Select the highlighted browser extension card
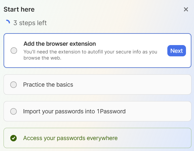The image size is (194, 151). coord(98,51)
